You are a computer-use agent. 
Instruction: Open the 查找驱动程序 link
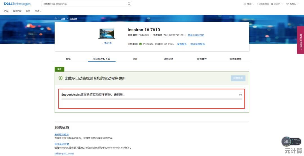(62, 135)
